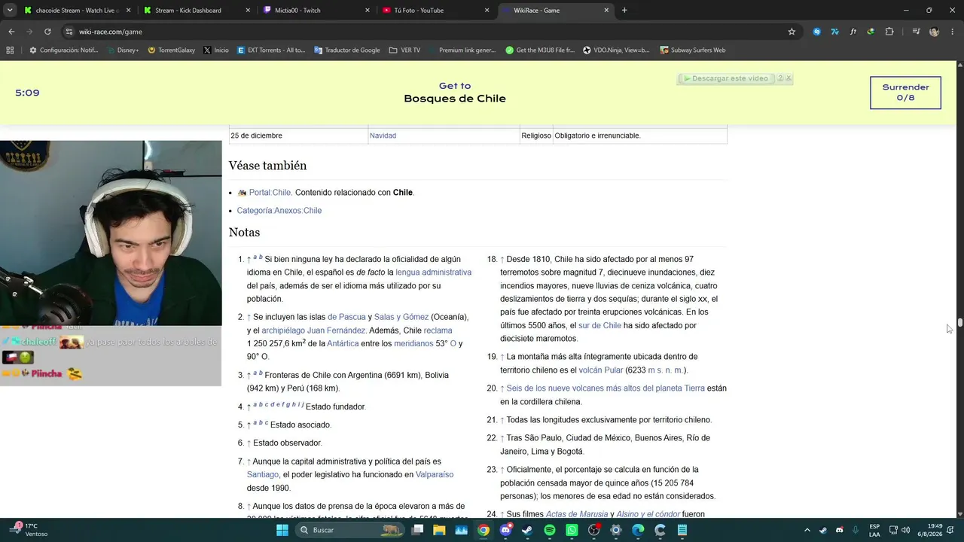Open the Chrome profile avatar

[x=934, y=32]
